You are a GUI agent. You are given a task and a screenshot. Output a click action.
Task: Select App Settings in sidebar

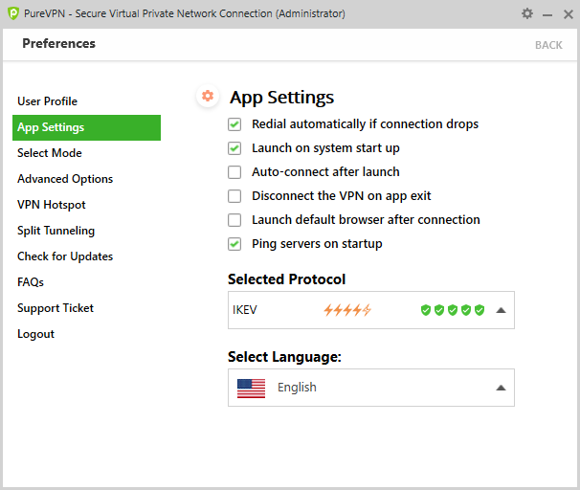[x=86, y=127]
